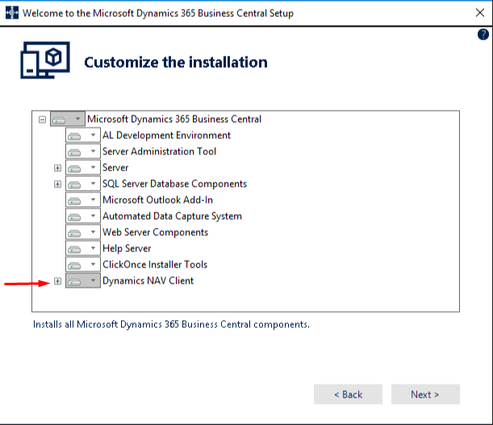Open install option dropdown for Web Server Components
Image resolution: width=493 pixels, height=425 pixels.
(83, 233)
